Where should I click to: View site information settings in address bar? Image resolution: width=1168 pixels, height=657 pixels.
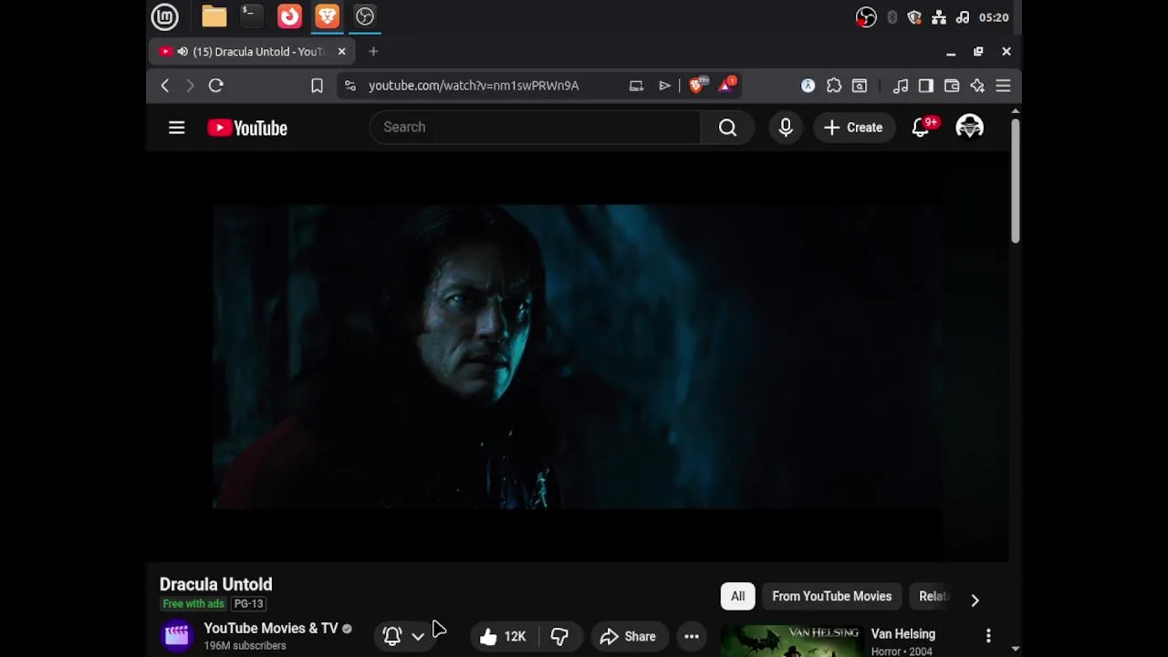click(350, 86)
